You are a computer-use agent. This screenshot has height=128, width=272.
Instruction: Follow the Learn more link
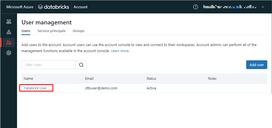[x=120, y=51]
